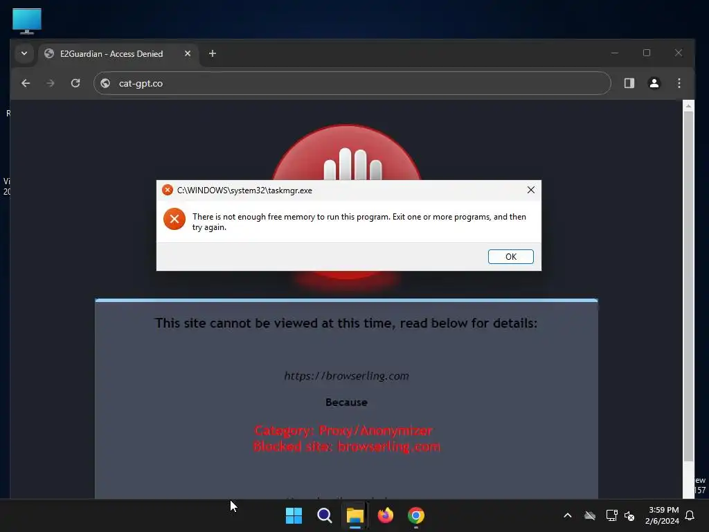This screenshot has height=532, width=709.
Task: Open the Chrome profile avatar icon
Action: [654, 83]
